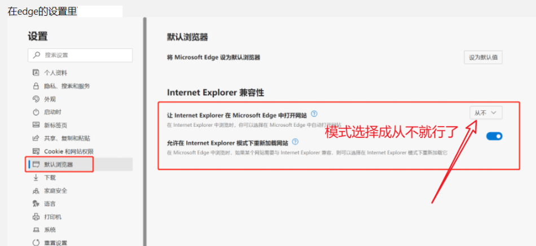Click the 设置 heading
The height and width of the screenshot is (246, 536).
point(38,36)
